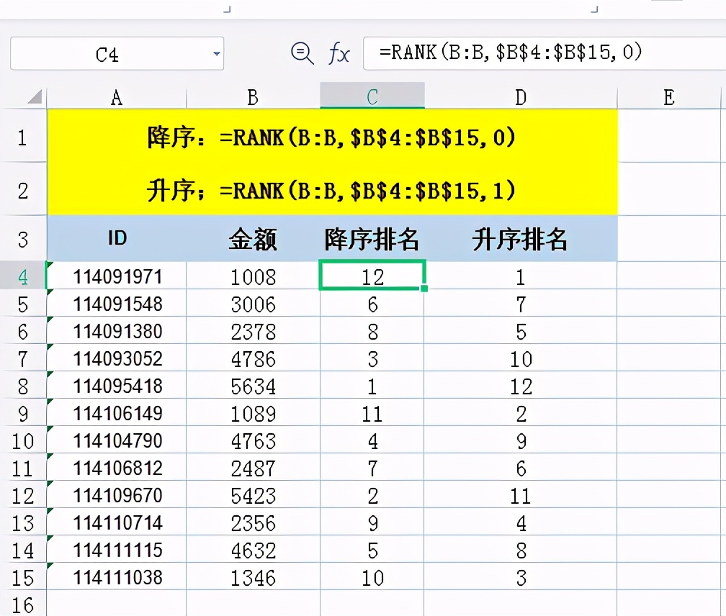Click the ID header cell in row 3
726x616 pixels.
point(115,241)
